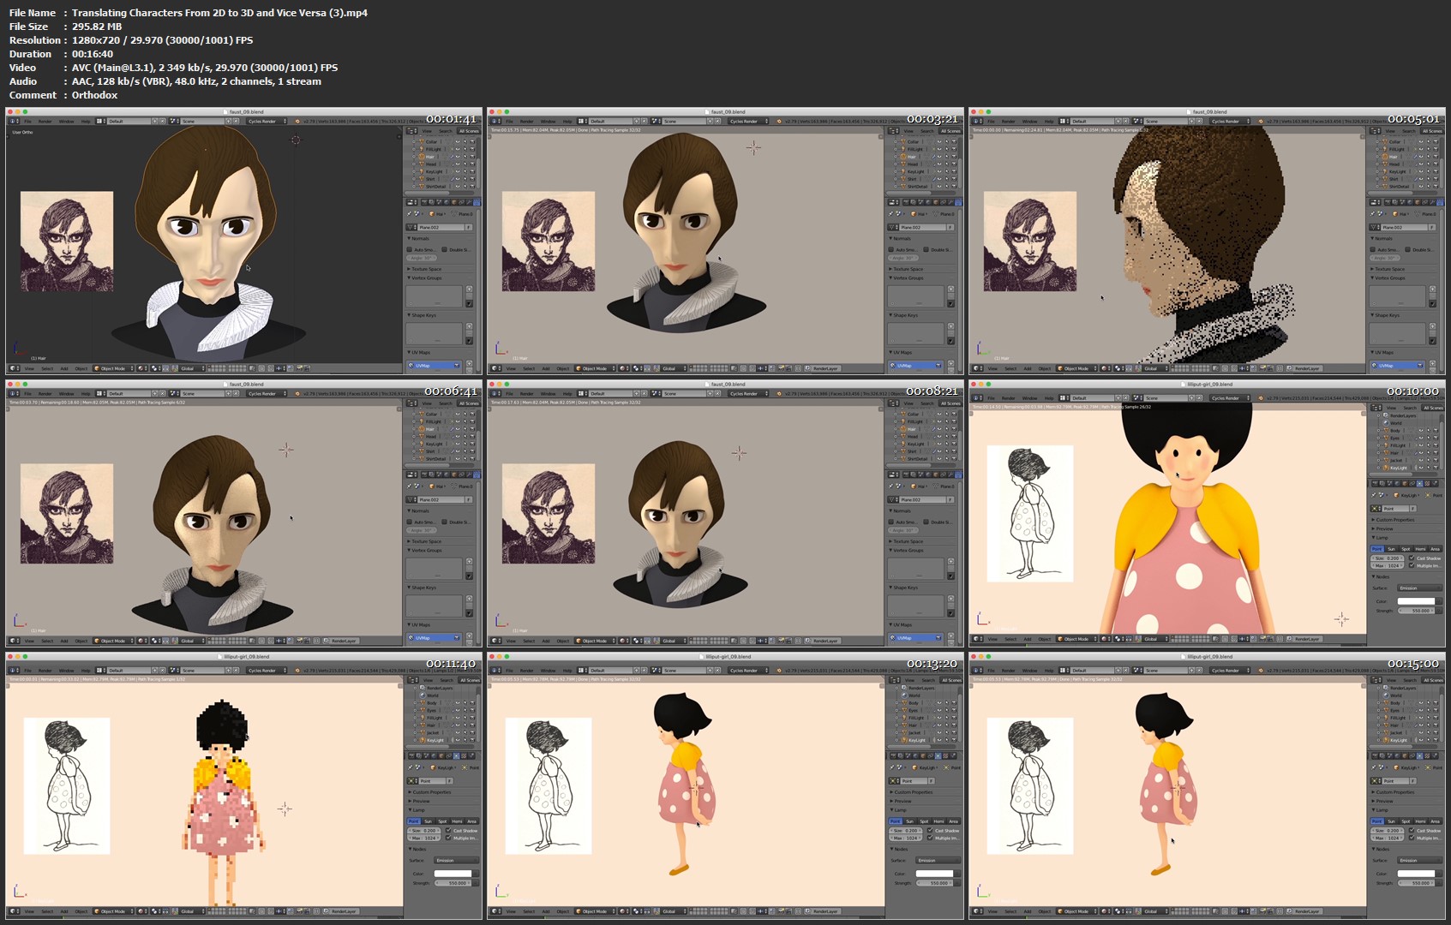The image size is (1451, 925).
Task: Select the Faust sketch in the 00:06:41 frame
Action: pos(67,513)
